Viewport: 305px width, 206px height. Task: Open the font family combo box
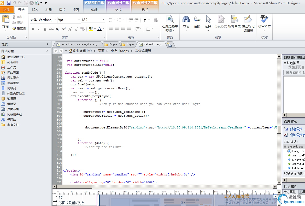click(43, 20)
